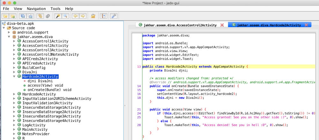Screen dimensions: 319x140
Task: Expand the AccessControl1Activity class node
Action: point(14,41)
